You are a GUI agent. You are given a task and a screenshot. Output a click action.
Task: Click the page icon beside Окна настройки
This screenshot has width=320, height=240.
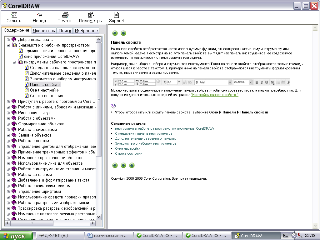pos(27,90)
